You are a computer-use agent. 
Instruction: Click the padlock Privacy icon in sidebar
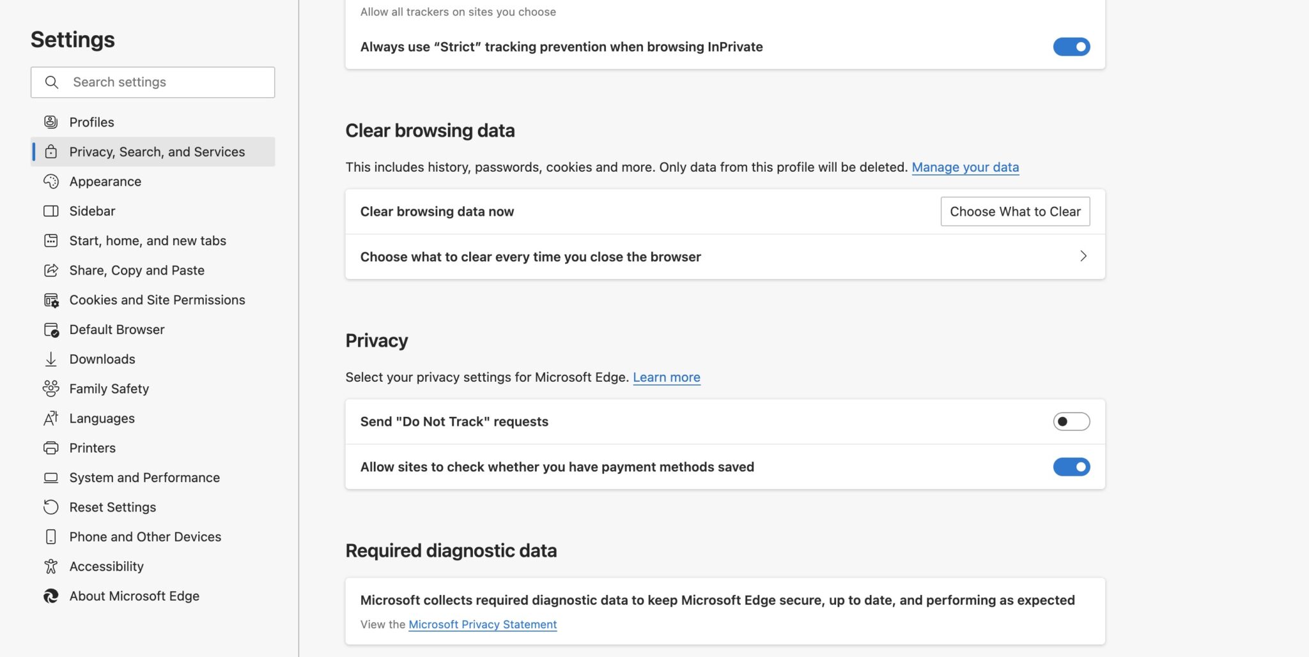[x=52, y=151]
